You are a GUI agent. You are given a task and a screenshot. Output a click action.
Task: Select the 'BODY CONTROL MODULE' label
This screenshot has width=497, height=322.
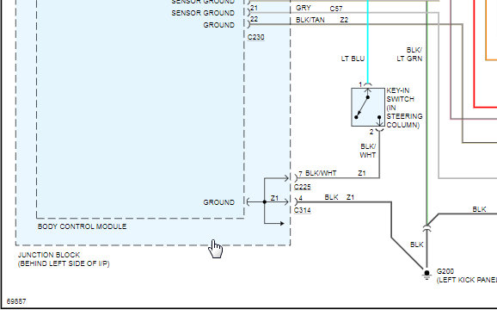(82, 226)
